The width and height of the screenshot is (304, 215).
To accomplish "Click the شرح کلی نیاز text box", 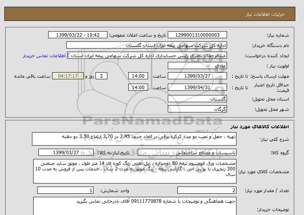I will (134, 139).
